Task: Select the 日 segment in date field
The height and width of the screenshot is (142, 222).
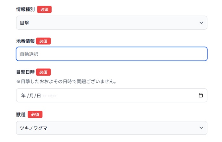Action: coord(39,96)
